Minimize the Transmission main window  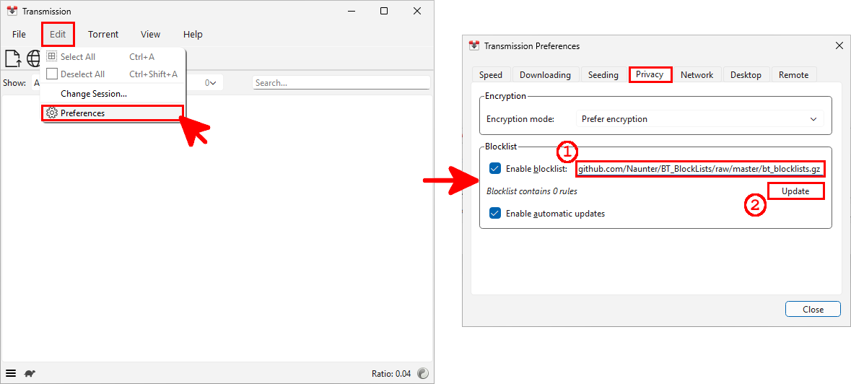[x=352, y=11]
